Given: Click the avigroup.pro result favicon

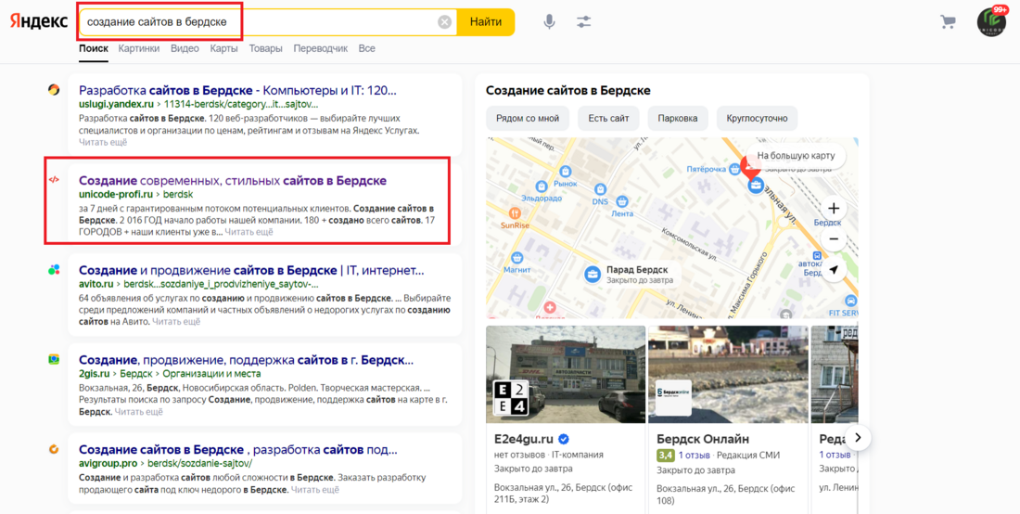Looking at the screenshot, I should click(x=54, y=449).
